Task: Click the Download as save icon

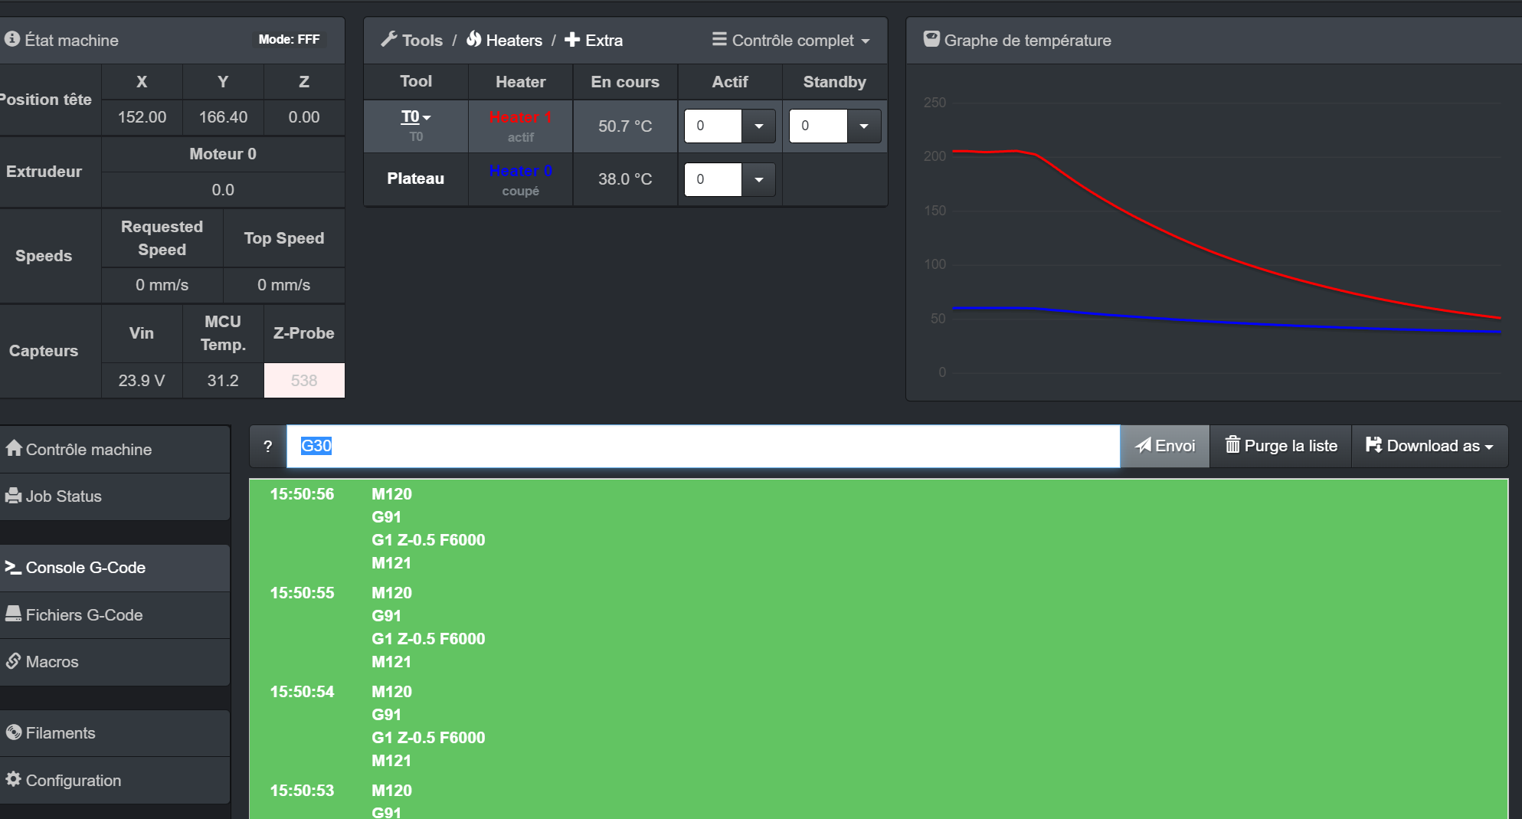Action: pos(1374,444)
